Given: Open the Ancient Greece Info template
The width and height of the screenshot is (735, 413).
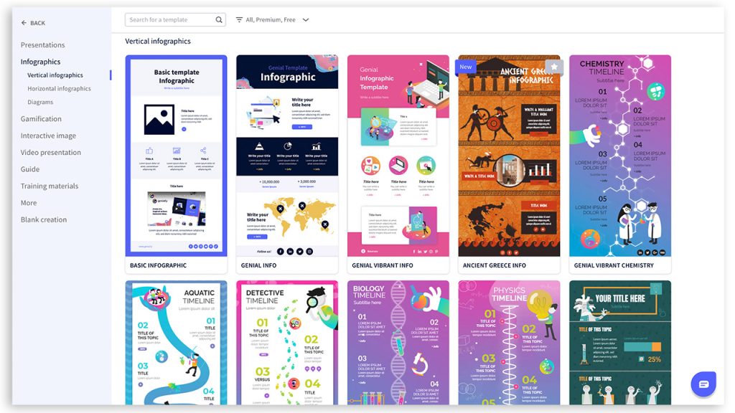Looking at the screenshot, I should coord(509,156).
